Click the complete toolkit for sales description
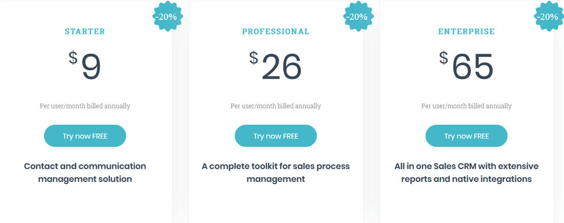Image resolution: width=564 pixels, height=223 pixels. [x=275, y=173]
